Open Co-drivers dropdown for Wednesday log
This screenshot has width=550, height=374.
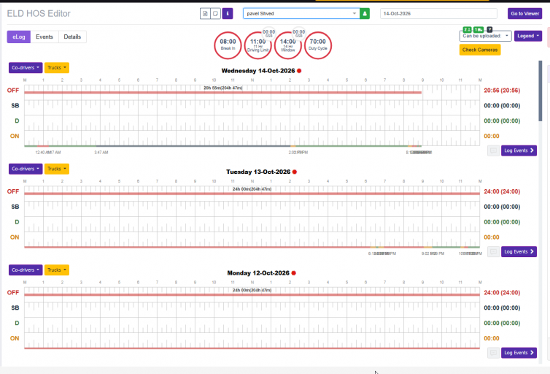(x=26, y=68)
